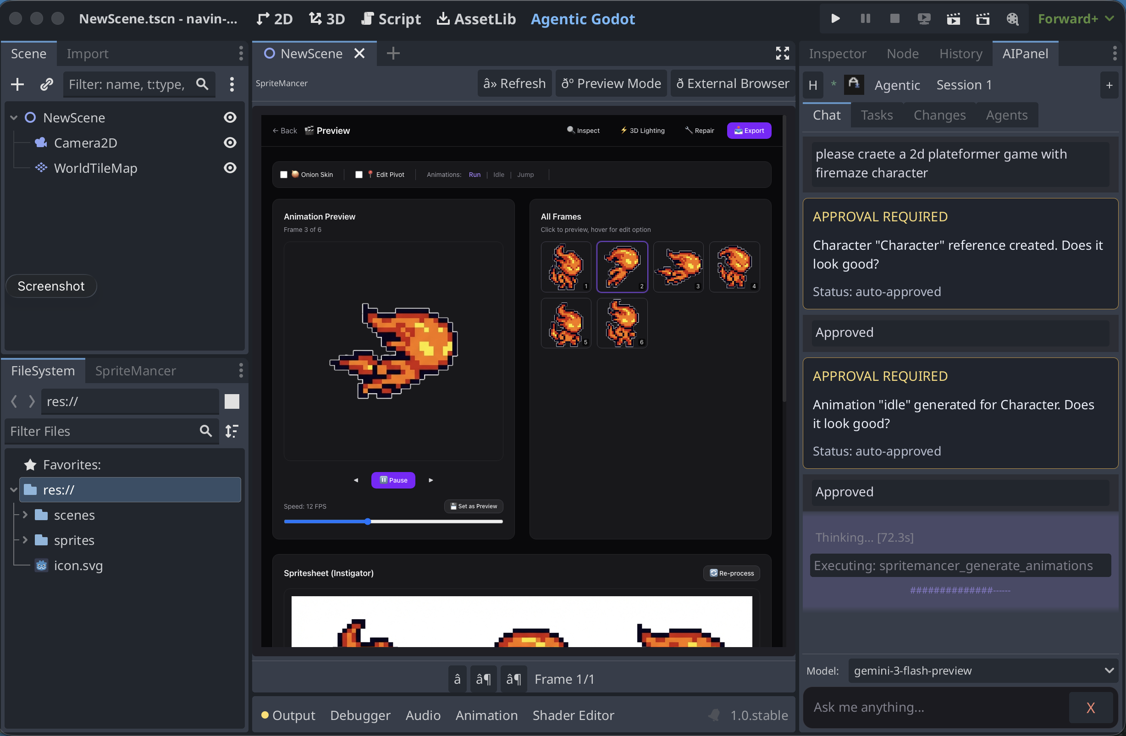
Task: Click the FileSystem sort files icon
Action: (x=232, y=431)
